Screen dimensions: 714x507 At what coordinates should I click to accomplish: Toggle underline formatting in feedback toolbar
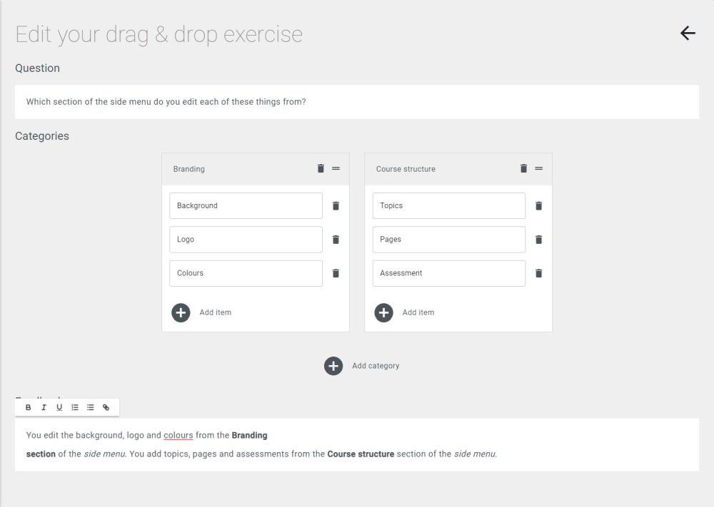click(59, 407)
